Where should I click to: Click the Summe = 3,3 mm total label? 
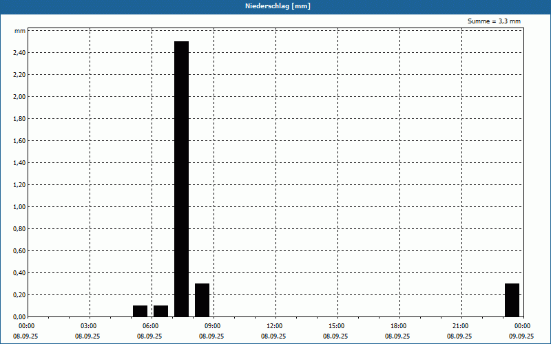pyautogui.click(x=494, y=21)
